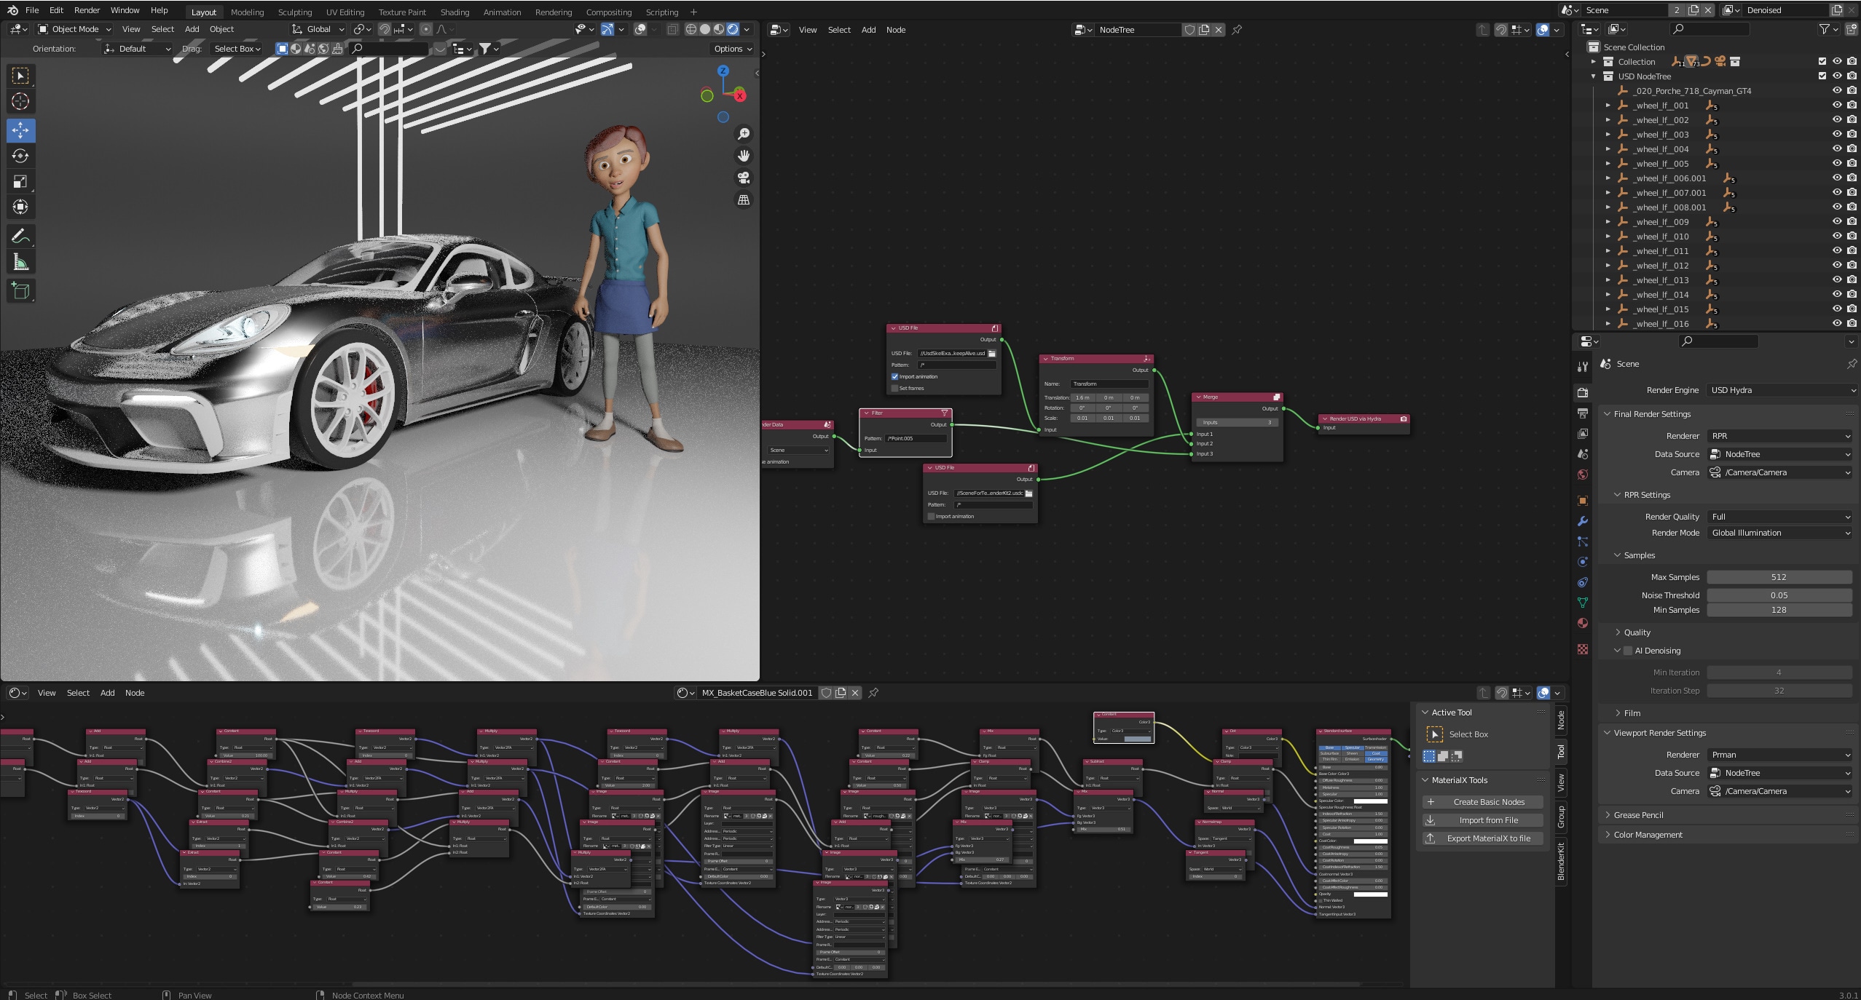Switch to the Shading workspace tab
The width and height of the screenshot is (1861, 1000).
point(455,12)
